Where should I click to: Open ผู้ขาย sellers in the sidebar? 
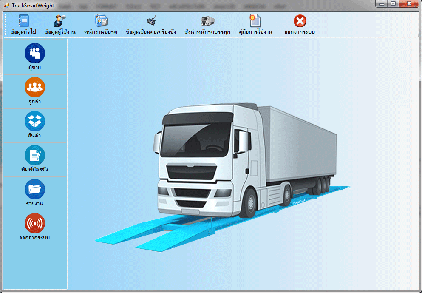(35, 57)
